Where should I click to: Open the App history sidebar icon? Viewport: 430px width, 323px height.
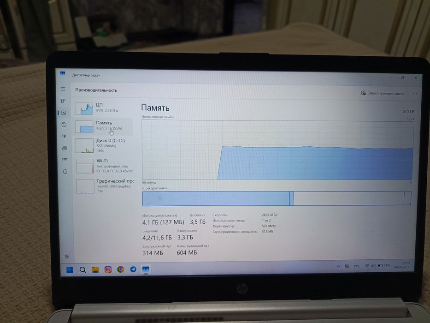coord(64,125)
